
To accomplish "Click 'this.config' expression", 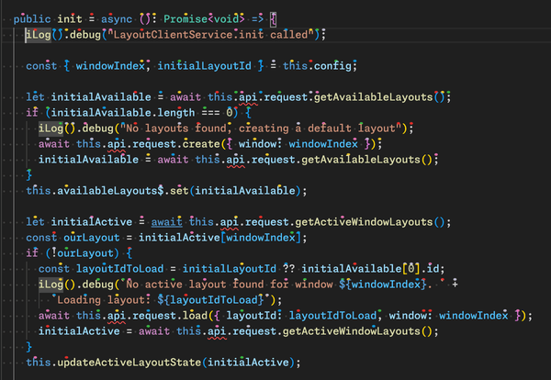I will click(318, 66).
